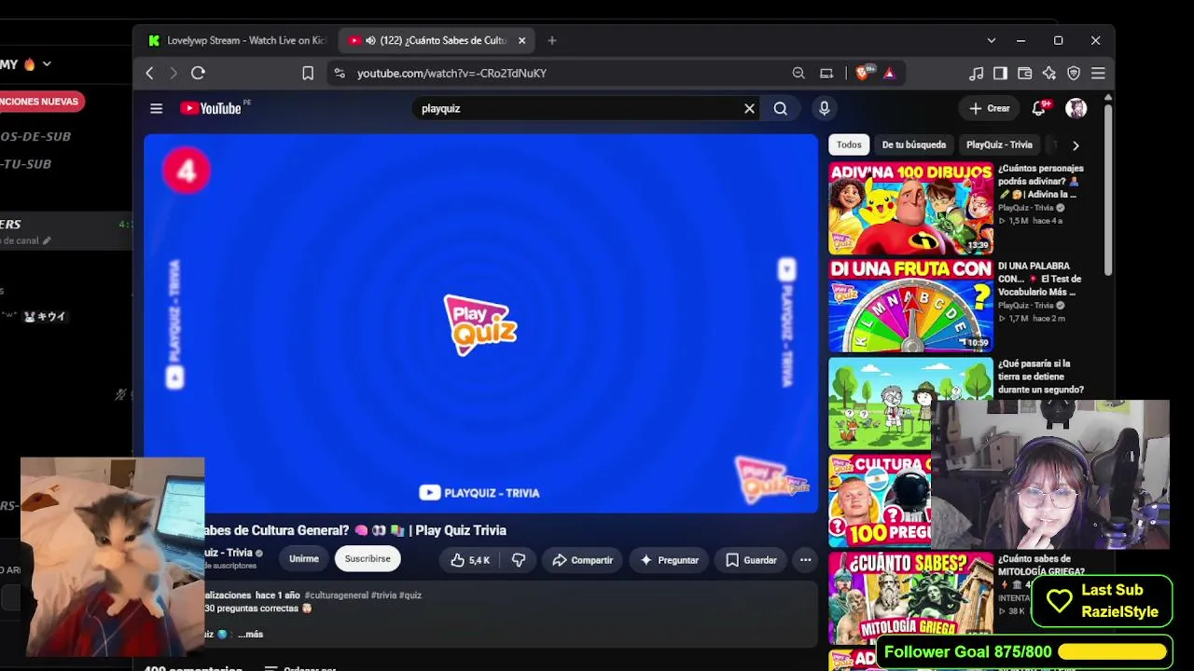Select the 'De tu búsqueda' filter chip
This screenshot has width=1194, height=671.
point(914,144)
